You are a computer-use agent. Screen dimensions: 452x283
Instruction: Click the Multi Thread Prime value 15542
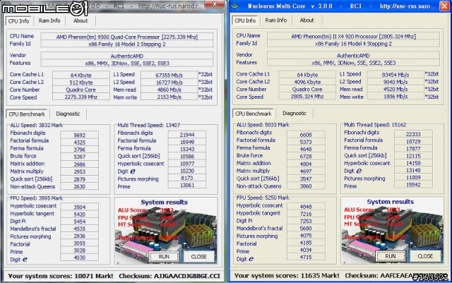coord(413,184)
